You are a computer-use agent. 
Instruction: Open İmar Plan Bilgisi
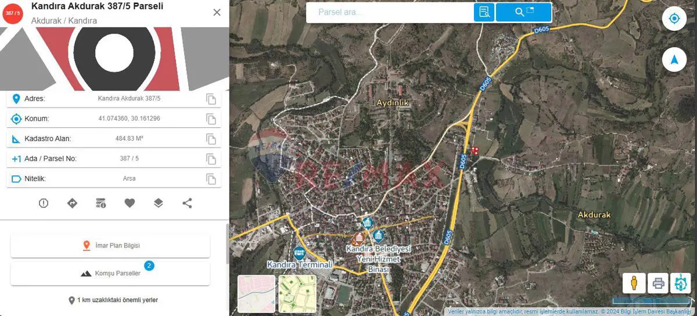click(110, 246)
